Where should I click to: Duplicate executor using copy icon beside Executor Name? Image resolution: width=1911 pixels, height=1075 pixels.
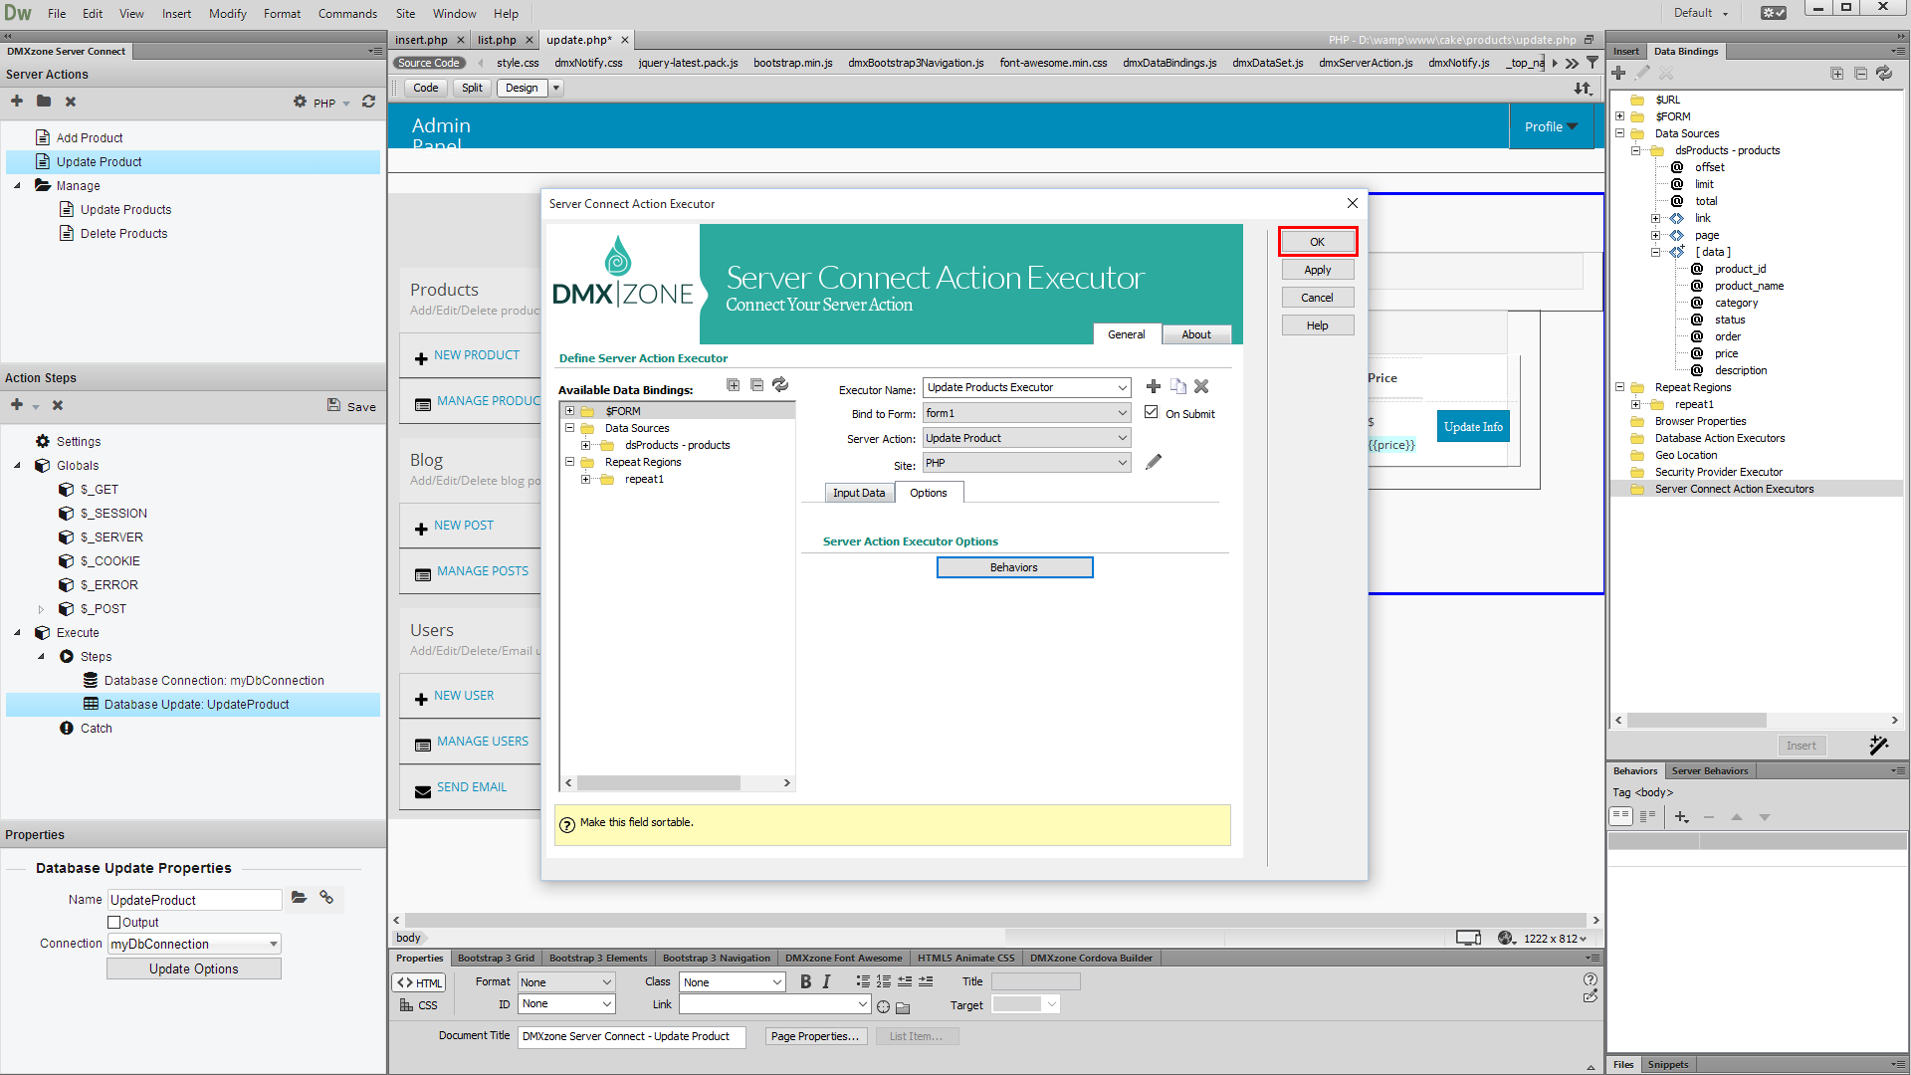pyautogui.click(x=1178, y=386)
